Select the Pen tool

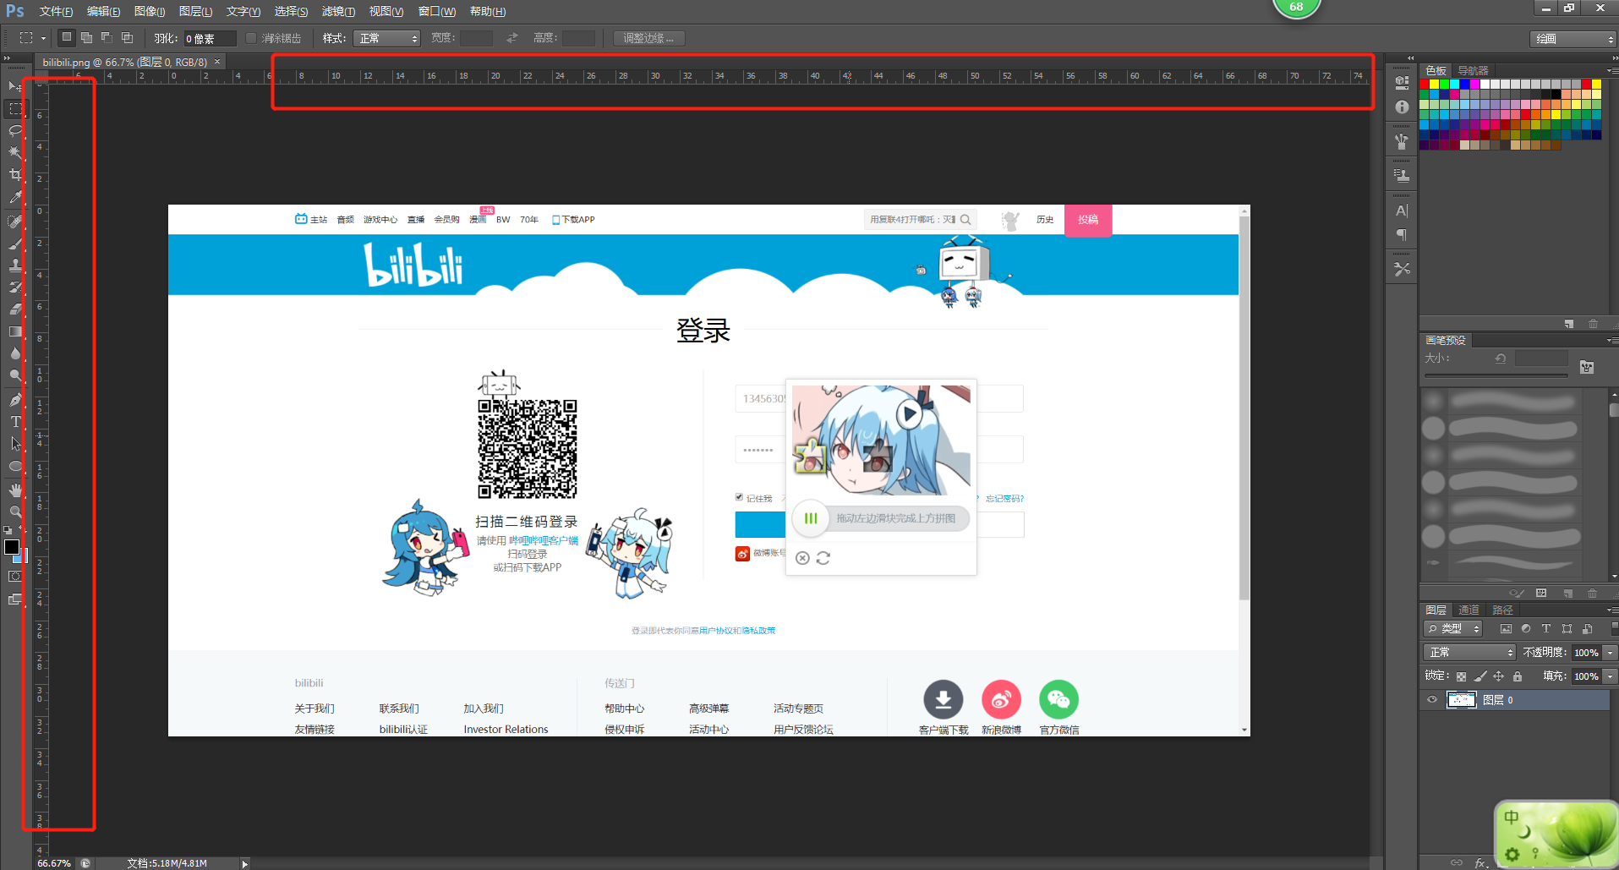(x=15, y=400)
